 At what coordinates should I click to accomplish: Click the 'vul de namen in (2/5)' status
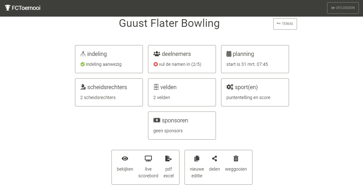point(180,64)
